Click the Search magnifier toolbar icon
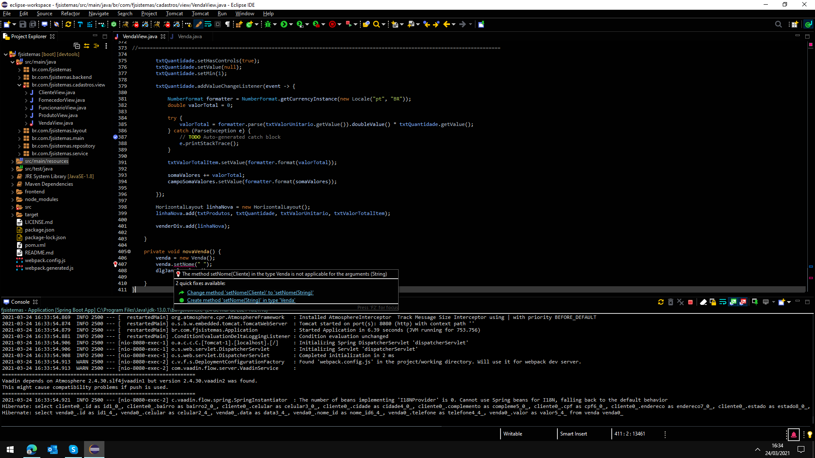Screen dimensions: 815x458 click(x=376, y=24)
